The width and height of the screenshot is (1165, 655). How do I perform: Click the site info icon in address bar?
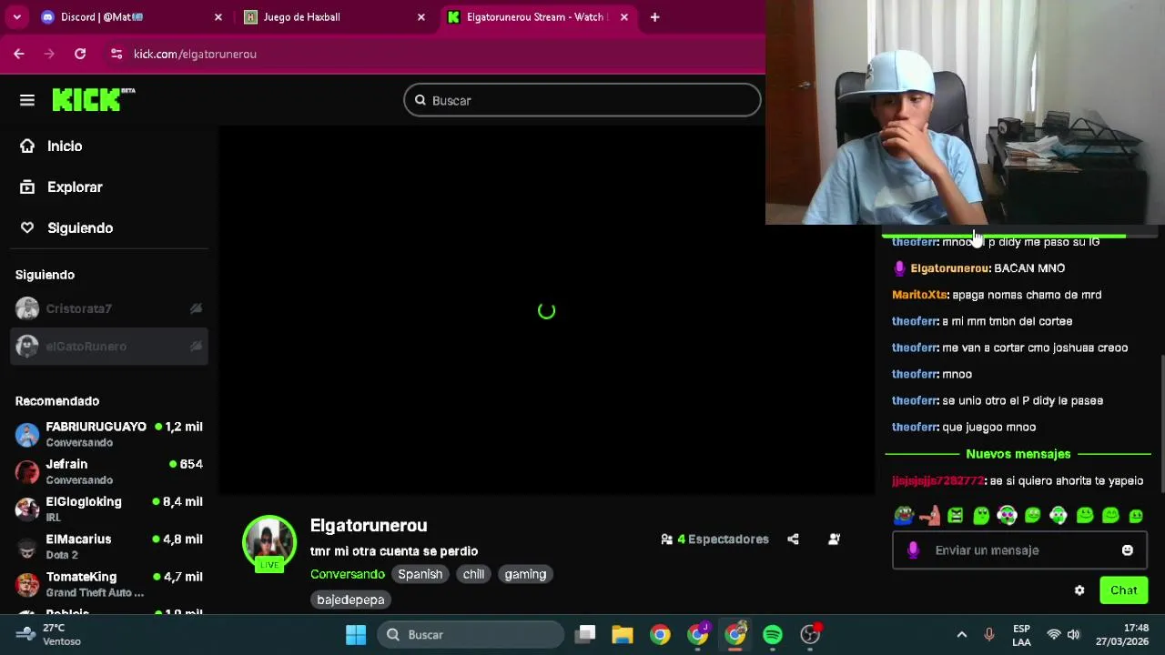[x=116, y=54]
